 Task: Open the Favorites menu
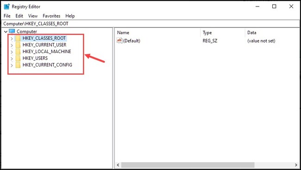click(51, 16)
